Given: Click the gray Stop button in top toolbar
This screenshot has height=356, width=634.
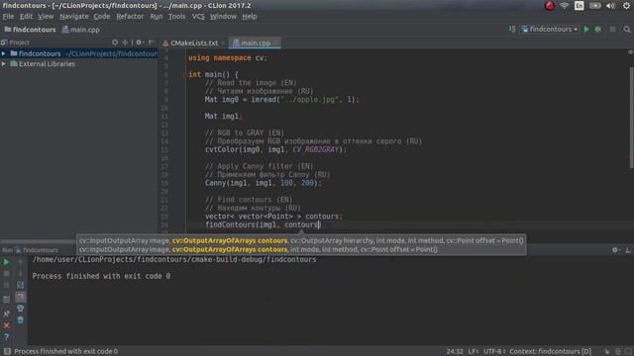Looking at the screenshot, I should tap(612, 29).
